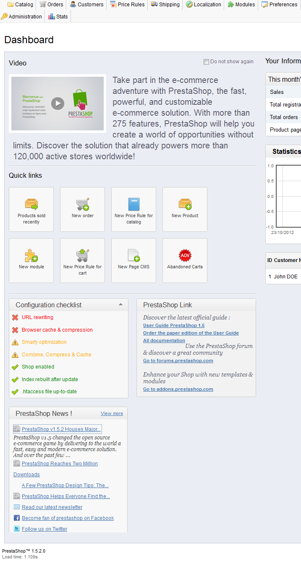Click the New module puzzle icon
The width and height of the screenshot is (301, 566).
31,255
